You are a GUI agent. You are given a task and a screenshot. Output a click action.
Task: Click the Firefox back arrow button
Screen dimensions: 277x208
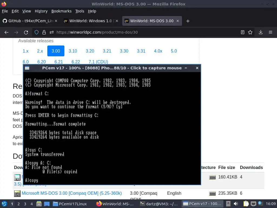pyautogui.click(x=6, y=32)
